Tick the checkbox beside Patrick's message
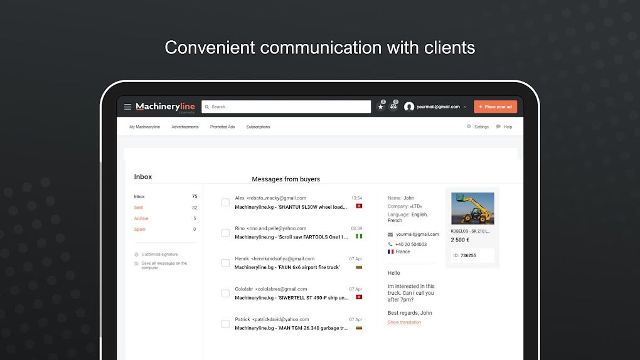The image size is (640, 360). coord(225,324)
